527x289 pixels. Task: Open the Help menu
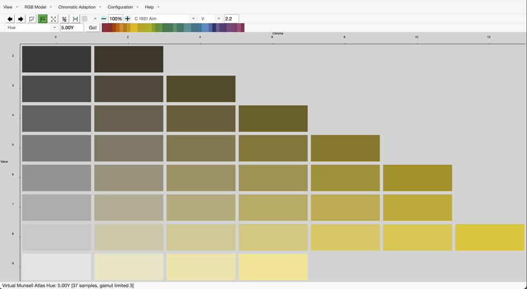coord(152,7)
